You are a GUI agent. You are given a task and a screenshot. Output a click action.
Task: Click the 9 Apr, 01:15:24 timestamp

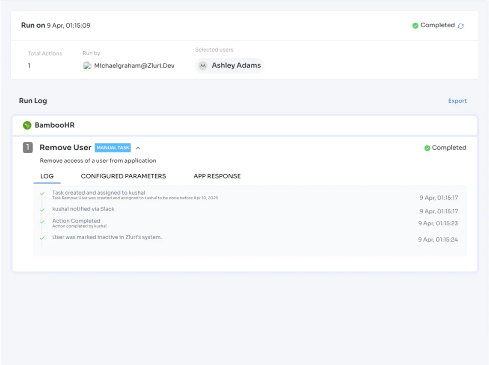click(x=438, y=239)
